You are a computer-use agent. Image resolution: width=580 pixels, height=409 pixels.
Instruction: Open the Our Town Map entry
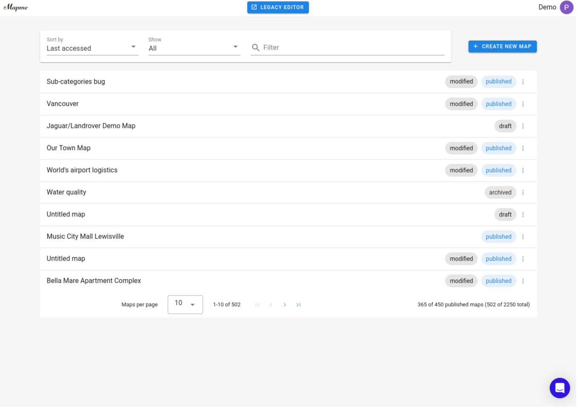pos(69,148)
